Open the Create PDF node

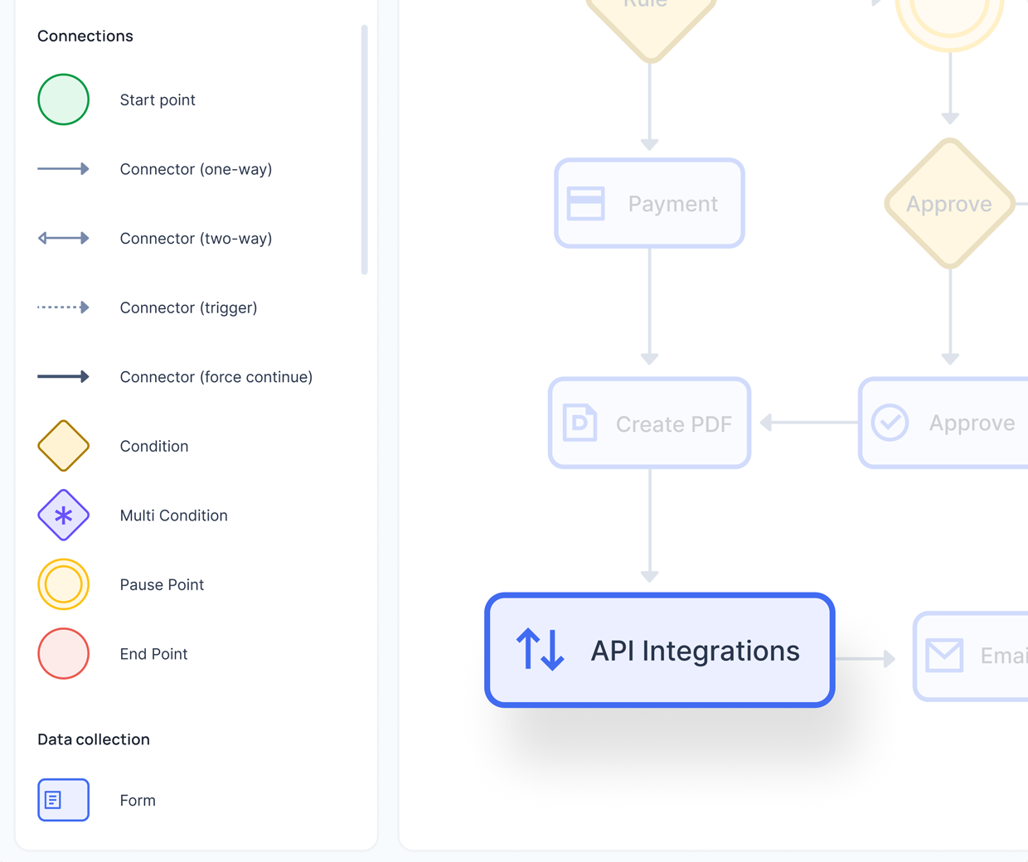(x=650, y=424)
